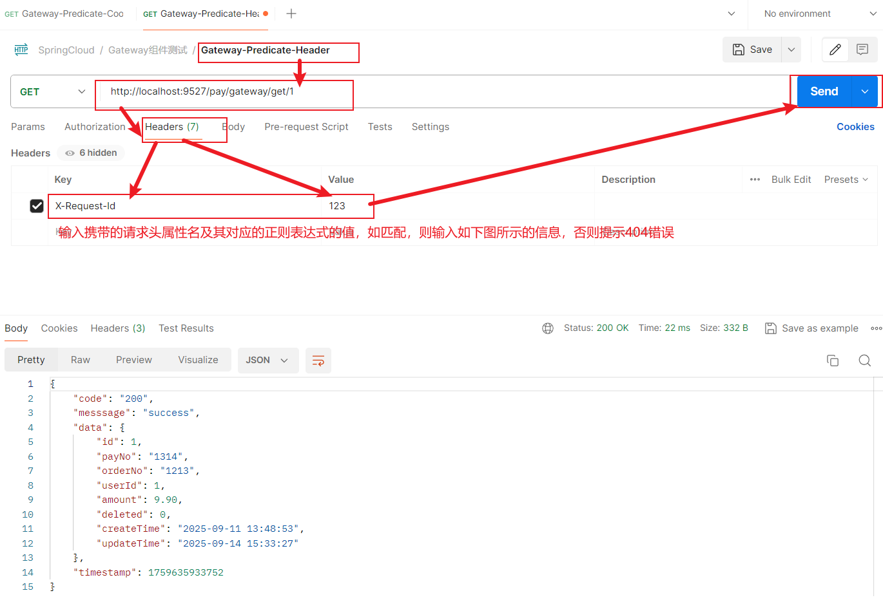883x602 pixels.
Task: Click the createTime value line
Action: 200,529
